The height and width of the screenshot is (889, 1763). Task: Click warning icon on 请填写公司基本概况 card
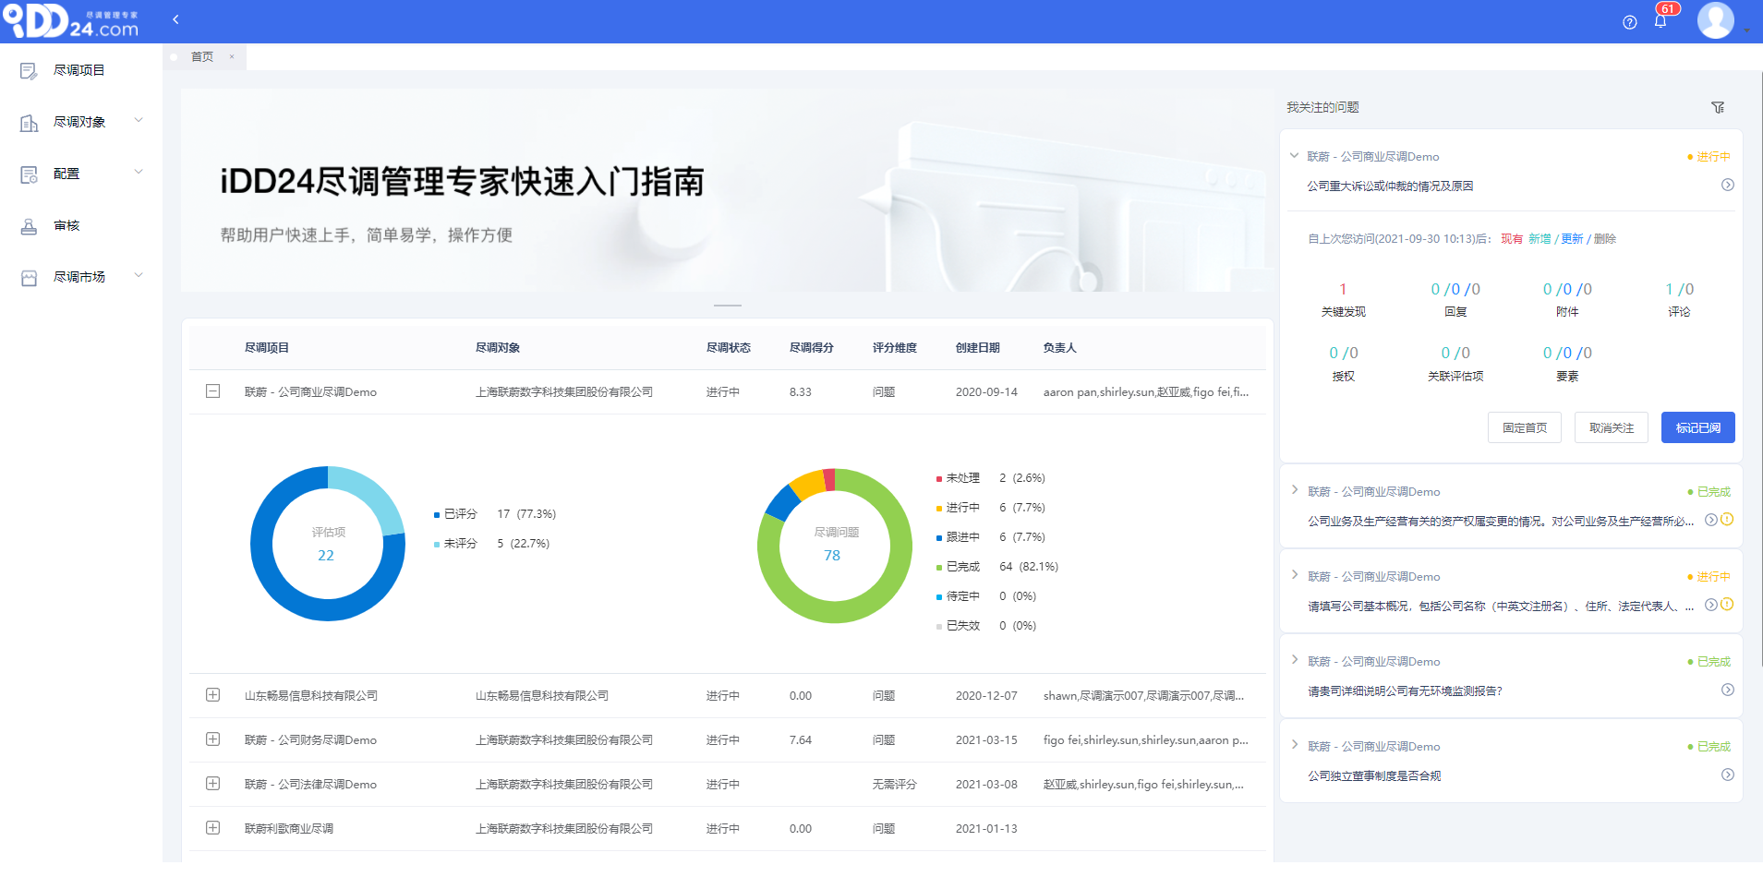1727,605
